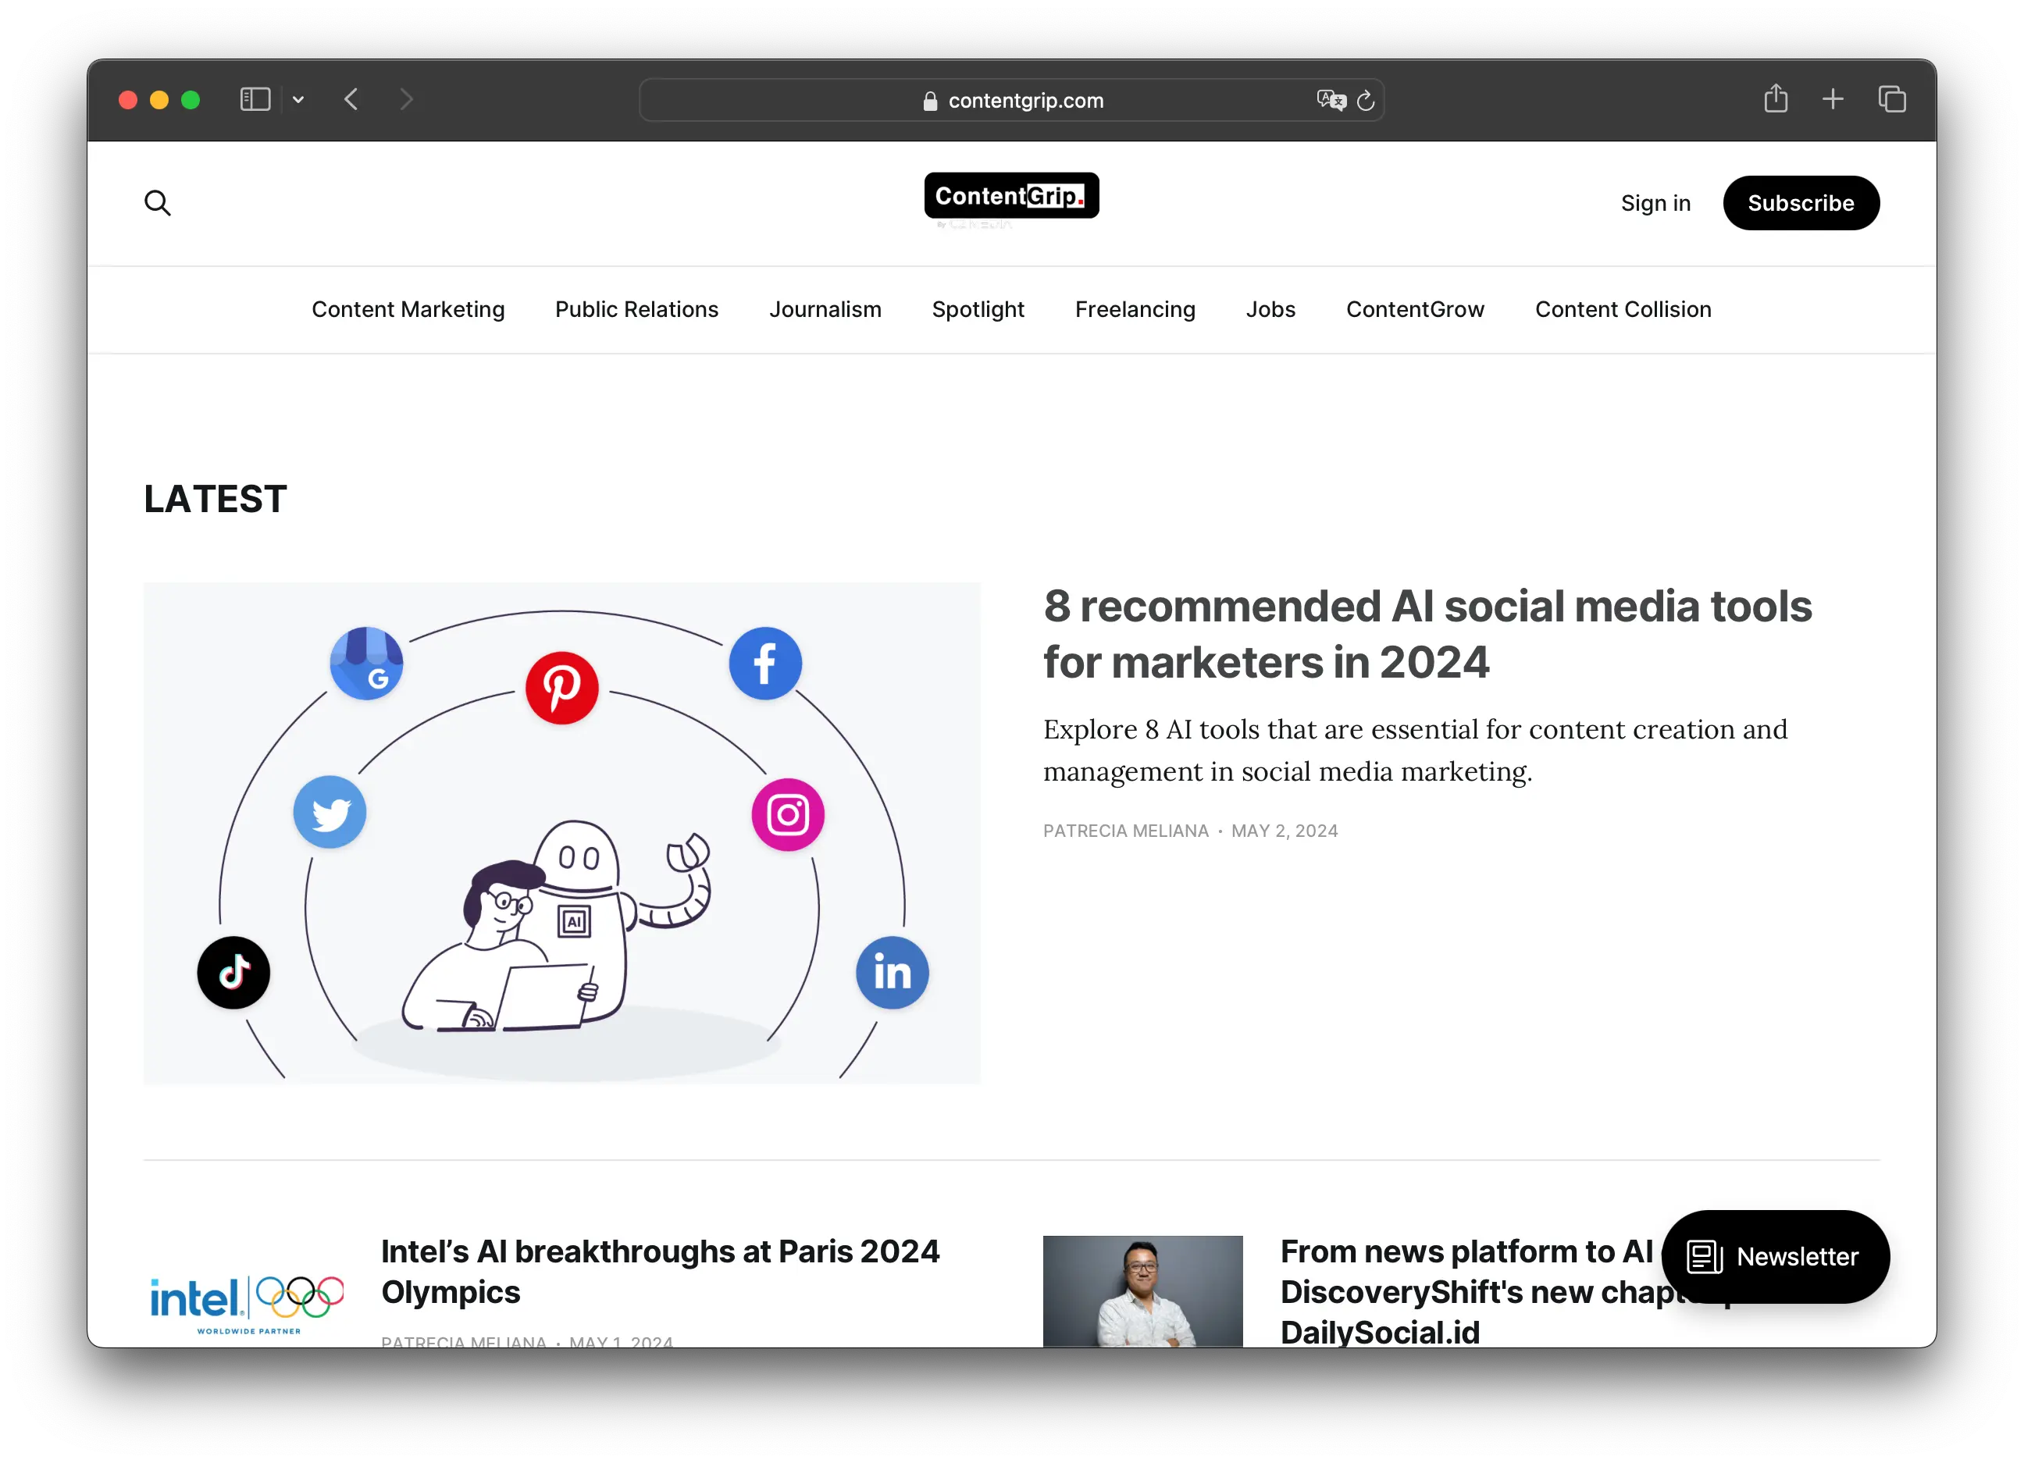Screen dimensions: 2024x1463
Task: Click the floating Newsletter button
Action: click(1775, 1256)
